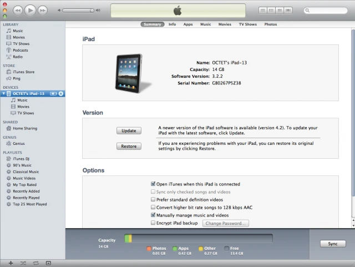Toggle shuffle icon in bottom bar

(x=23, y=263)
